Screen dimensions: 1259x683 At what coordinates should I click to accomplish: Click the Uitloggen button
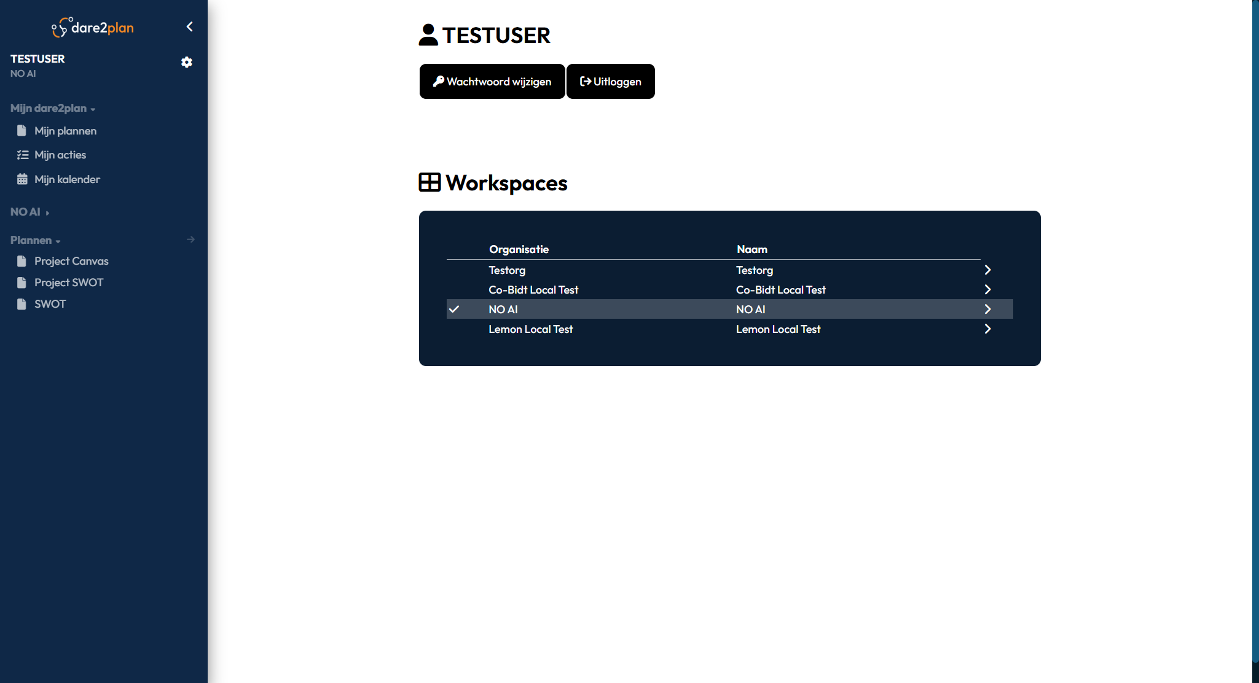[611, 81]
